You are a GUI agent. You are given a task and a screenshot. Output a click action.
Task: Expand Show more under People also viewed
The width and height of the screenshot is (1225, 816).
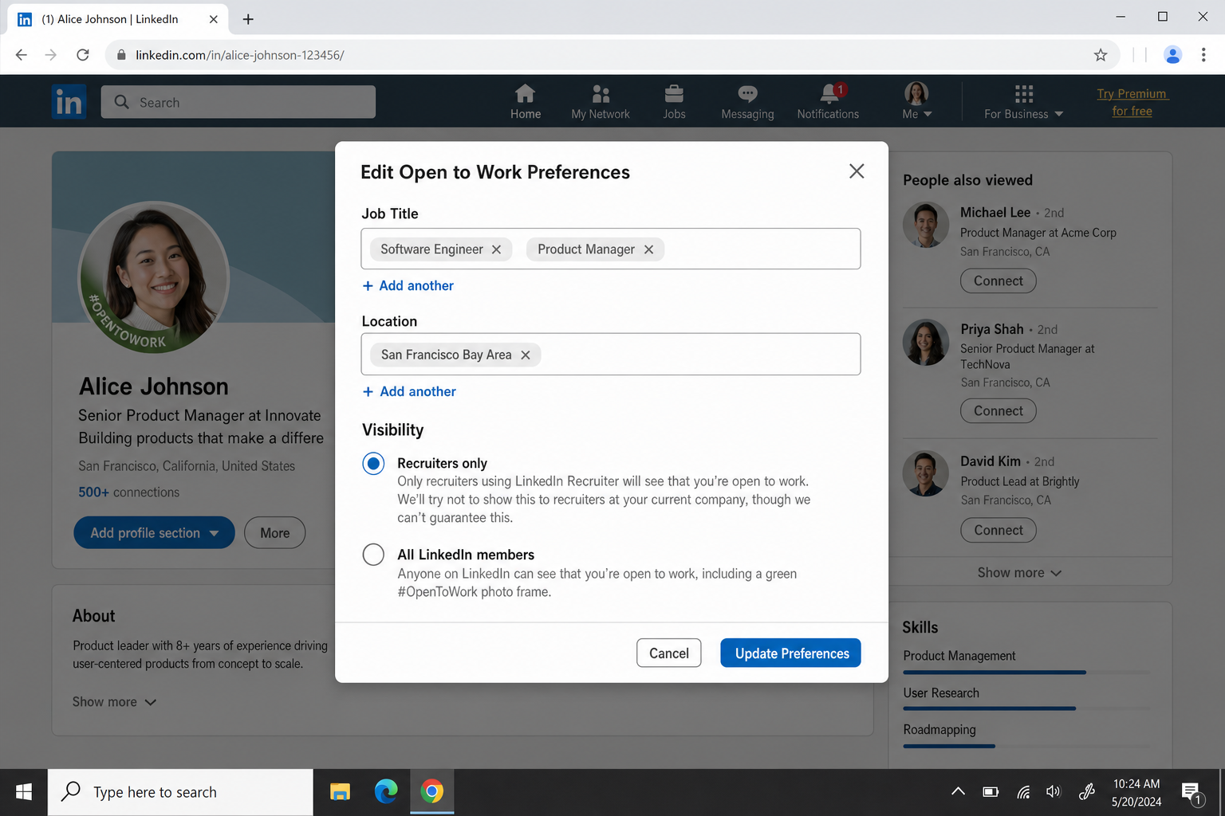(x=1019, y=573)
